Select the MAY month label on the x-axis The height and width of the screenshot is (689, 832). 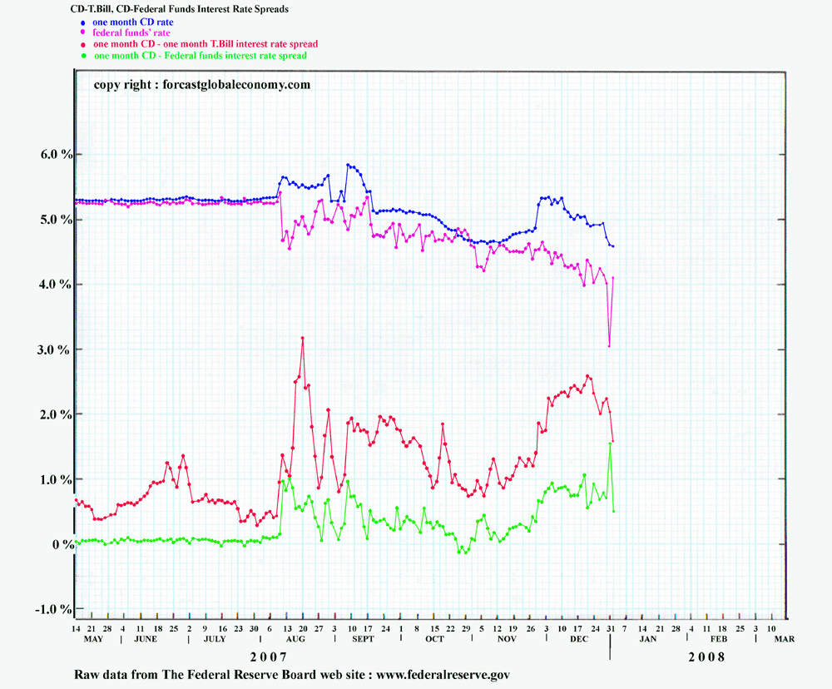point(95,639)
